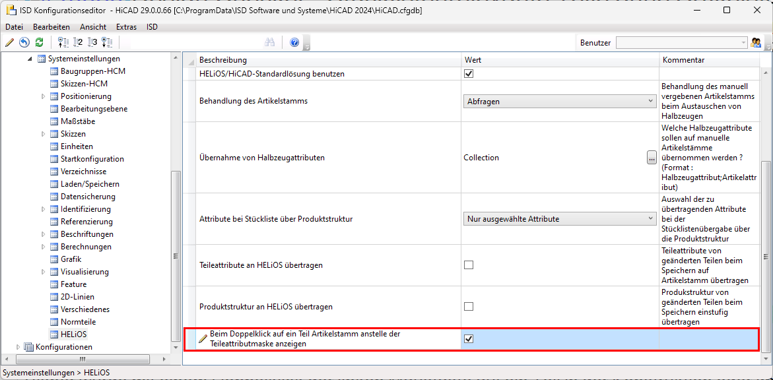Open the Bearbeiten menu
Viewport: 773px width, 380px height.
[x=51, y=27]
